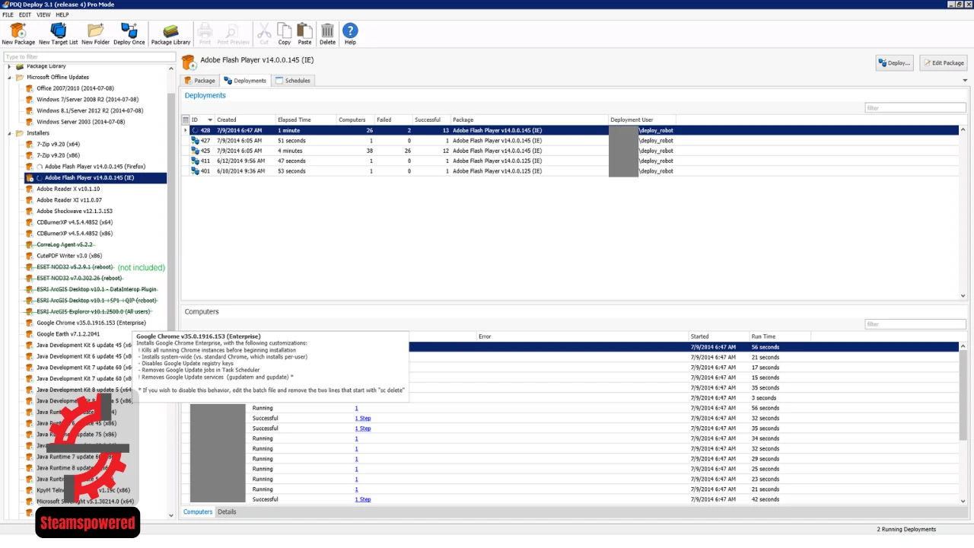The image size is (974, 548).
Task: Sort deployments by the Created column
Action: (244, 119)
